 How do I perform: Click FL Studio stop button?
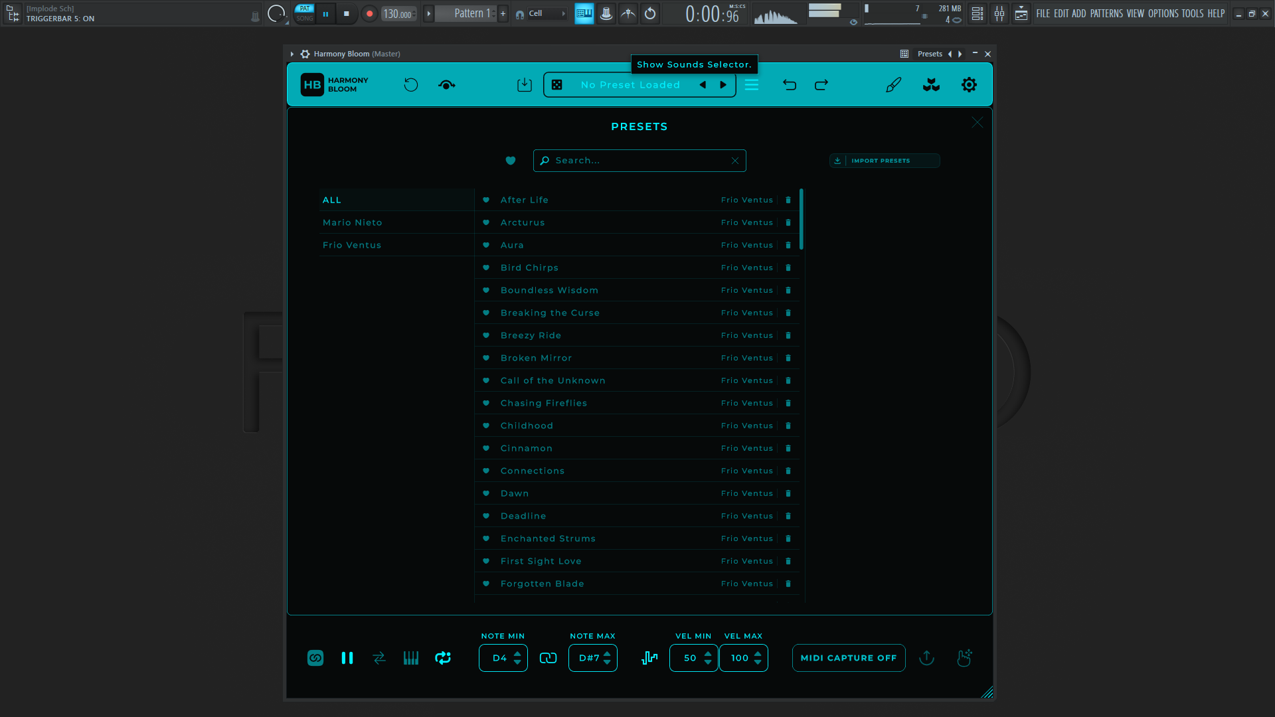347,13
